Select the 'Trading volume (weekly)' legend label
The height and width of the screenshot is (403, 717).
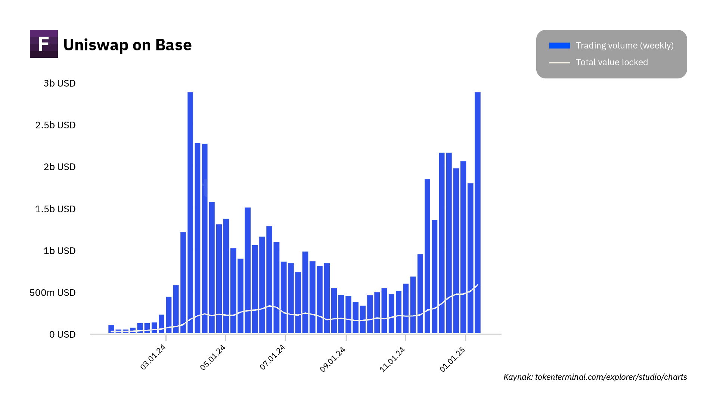(x=625, y=46)
